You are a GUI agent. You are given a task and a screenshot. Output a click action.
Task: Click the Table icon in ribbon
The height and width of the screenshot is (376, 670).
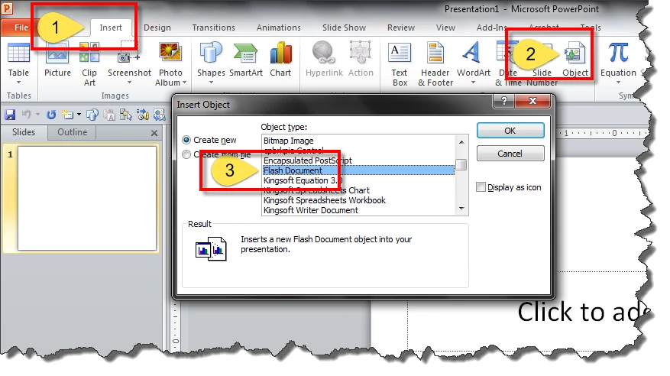click(18, 53)
